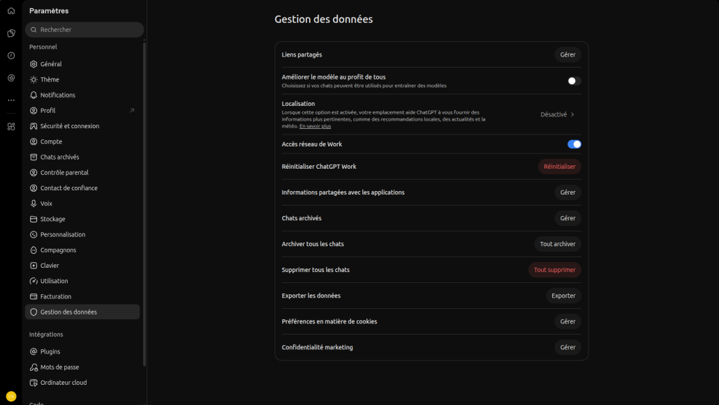
Task: Click the Facturation card icon
Action: pyautogui.click(x=34, y=296)
